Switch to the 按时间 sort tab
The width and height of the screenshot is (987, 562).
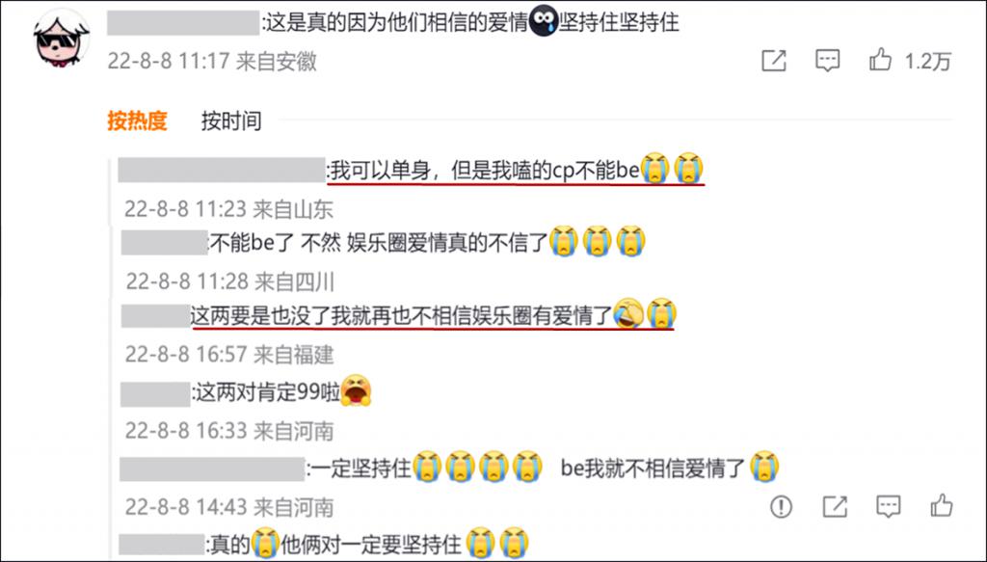[x=231, y=120]
